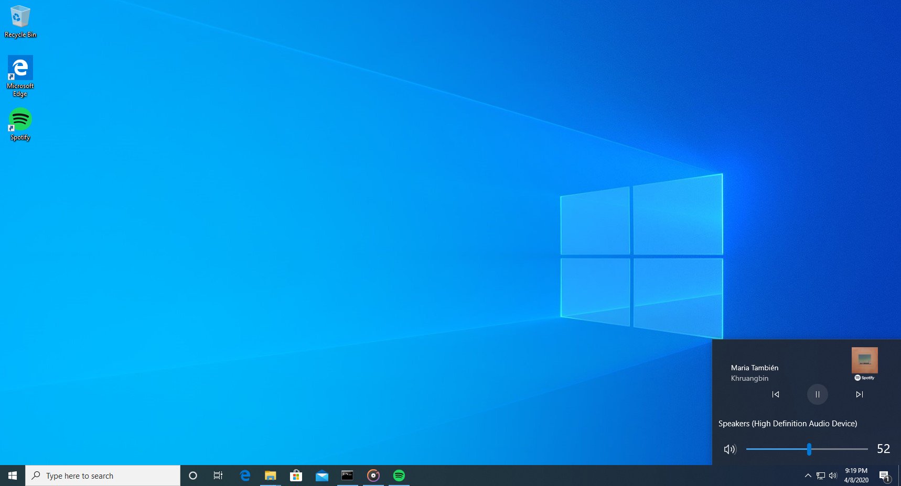The image size is (901, 486).
Task: Open the Command Prompt from the taskbar
Action: (x=347, y=476)
